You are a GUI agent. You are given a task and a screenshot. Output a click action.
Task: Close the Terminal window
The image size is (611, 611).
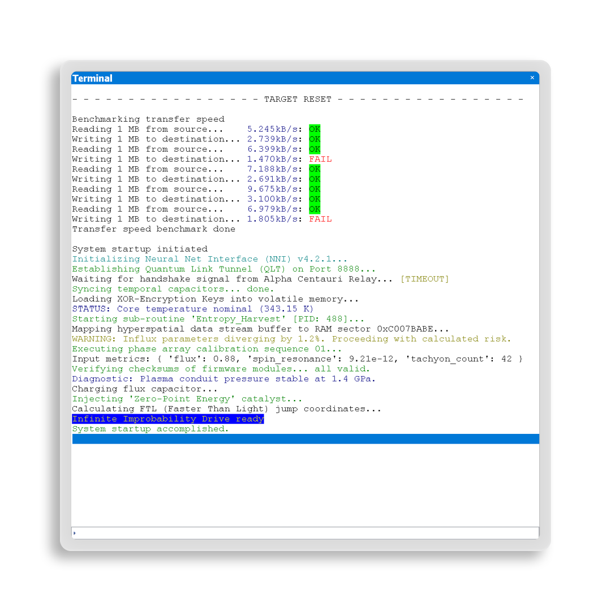pos(532,78)
